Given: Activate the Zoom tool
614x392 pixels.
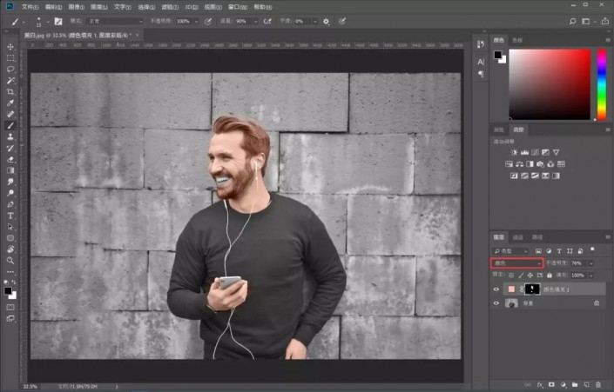Looking at the screenshot, I should tap(10, 260).
